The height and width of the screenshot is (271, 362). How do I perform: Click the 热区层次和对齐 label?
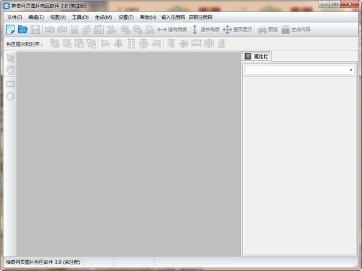tap(25, 44)
